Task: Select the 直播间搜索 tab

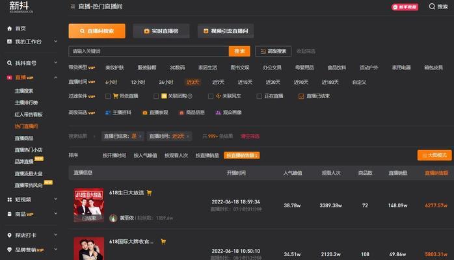Action: (x=97, y=31)
